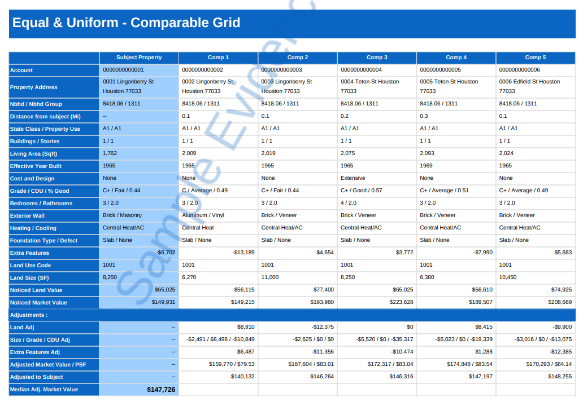Click subject account number 0000000000001
Viewport: 583px width, 402px height.
pos(123,70)
